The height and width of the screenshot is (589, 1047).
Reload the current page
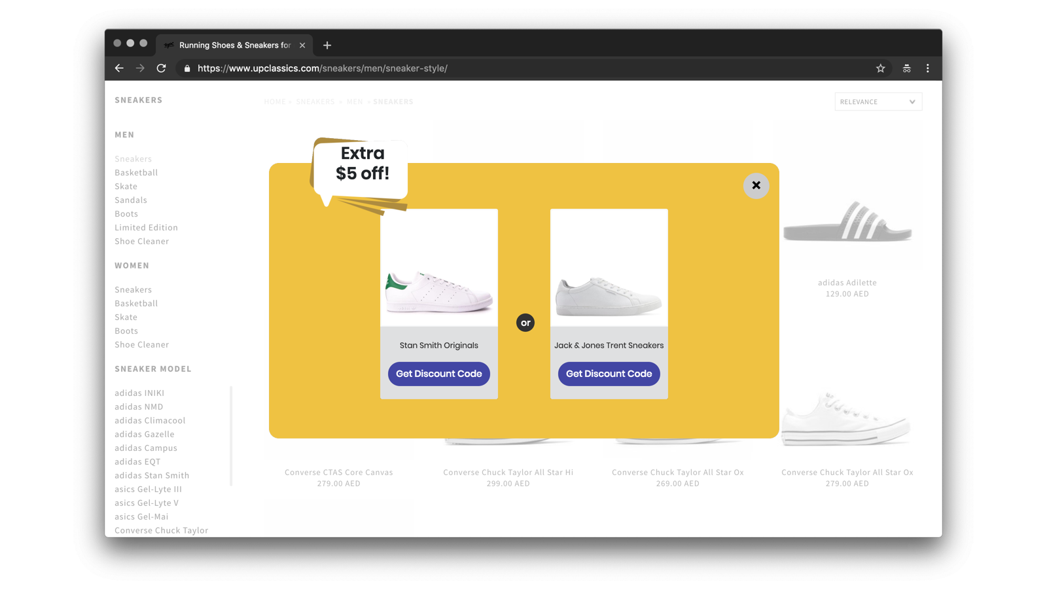click(161, 68)
